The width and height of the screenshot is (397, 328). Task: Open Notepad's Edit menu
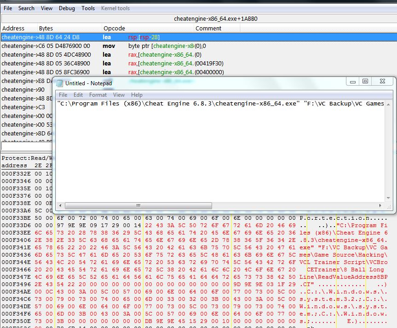click(78, 95)
